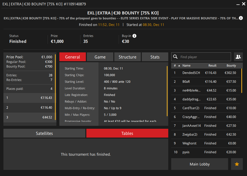The image size is (247, 176).
Task: Click the general info panel scrollbar
Action: [x=167, y=91]
